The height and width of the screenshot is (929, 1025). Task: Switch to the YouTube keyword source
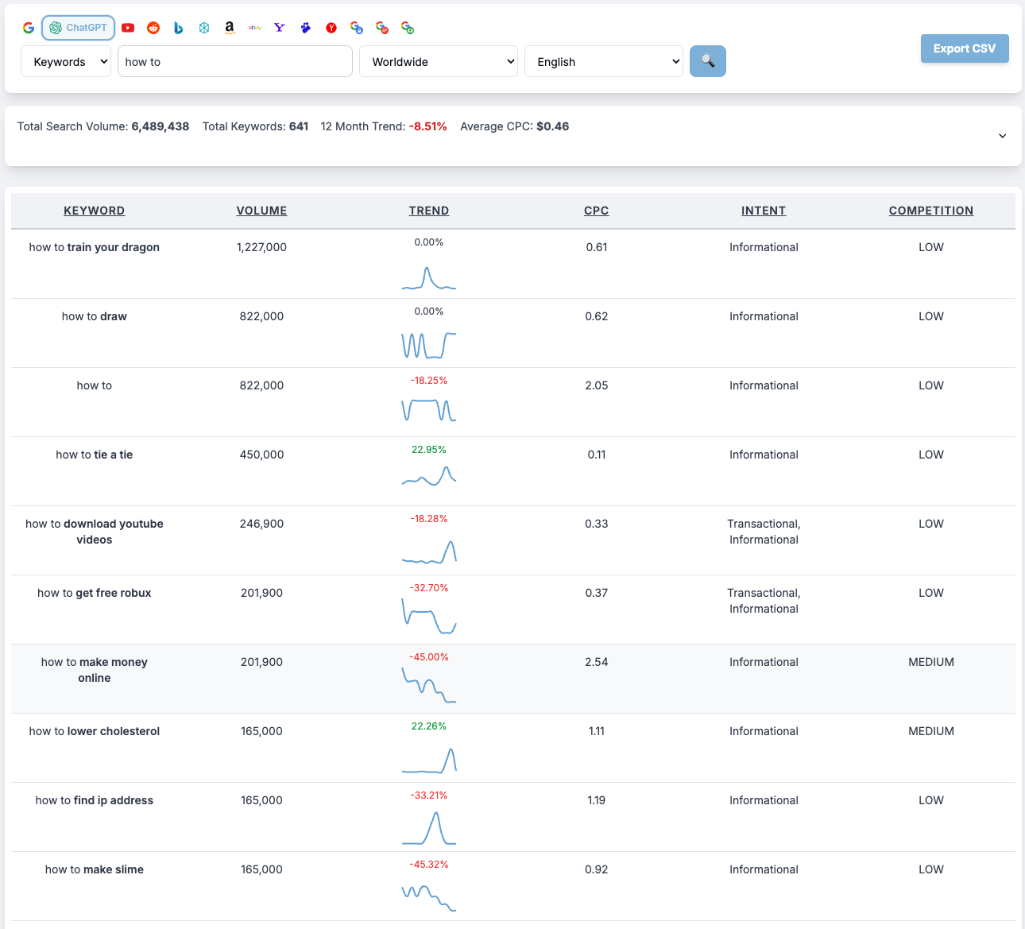coord(128,27)
